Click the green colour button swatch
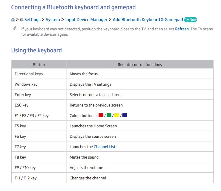This screenshot has height=191, width=221. (x=109, y=115)
